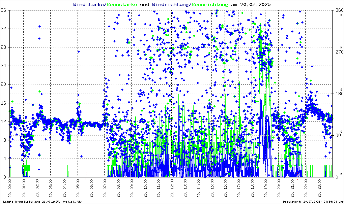Click the wind speed axis label '20'
This screenshot has height=204, width=344.
(x=3, y=84)
